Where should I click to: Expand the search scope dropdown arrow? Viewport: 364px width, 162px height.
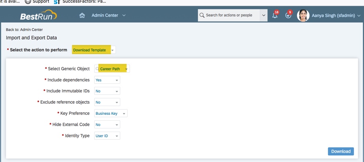coord(263,15)
